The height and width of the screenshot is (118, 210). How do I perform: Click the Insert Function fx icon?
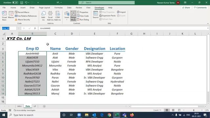click(35, 28)
